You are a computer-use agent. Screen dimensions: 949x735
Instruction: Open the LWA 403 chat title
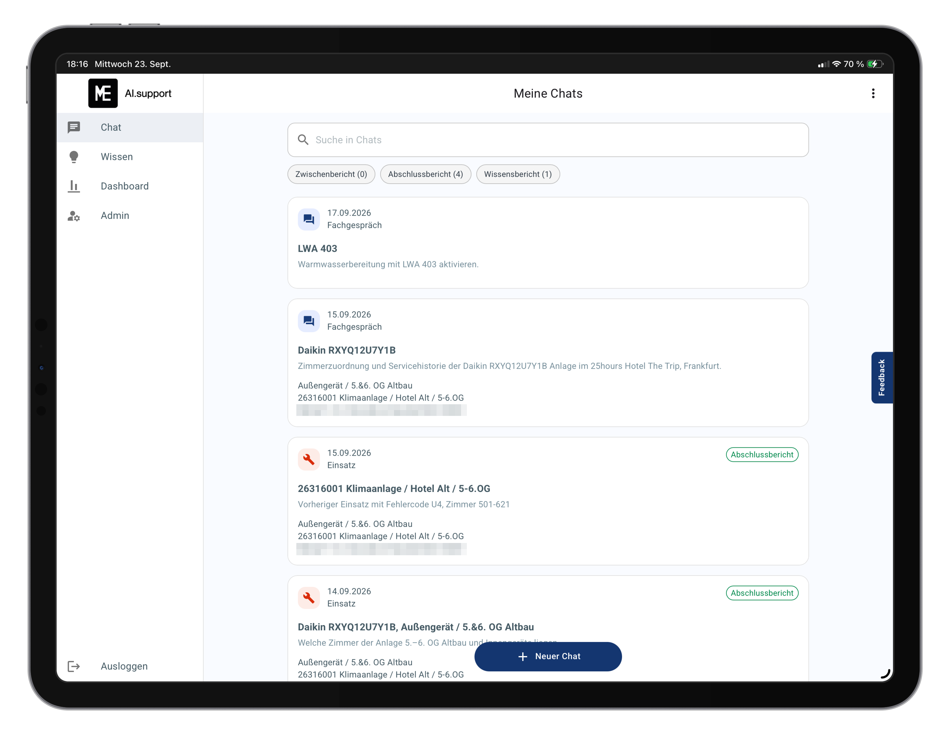click(317, 249)
